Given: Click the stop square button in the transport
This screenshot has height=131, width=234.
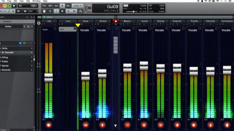Looking at the screenshot, I should point(44,11).
